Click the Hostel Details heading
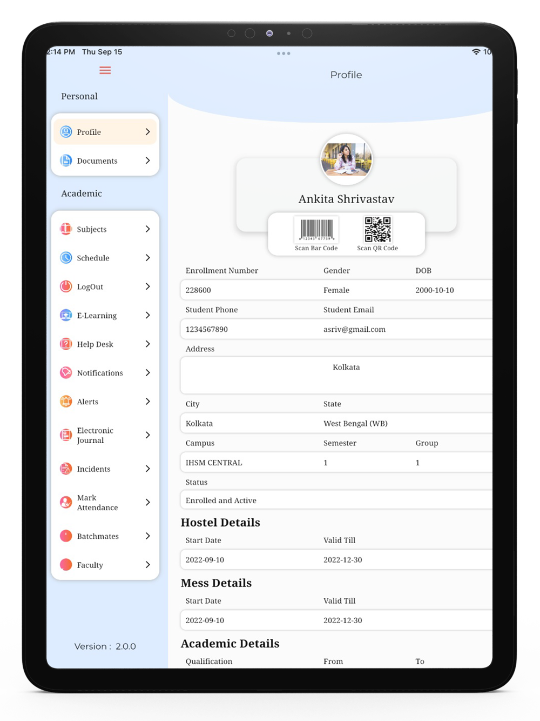This screenshot has width=540, height=721. [x=220, y=523]
